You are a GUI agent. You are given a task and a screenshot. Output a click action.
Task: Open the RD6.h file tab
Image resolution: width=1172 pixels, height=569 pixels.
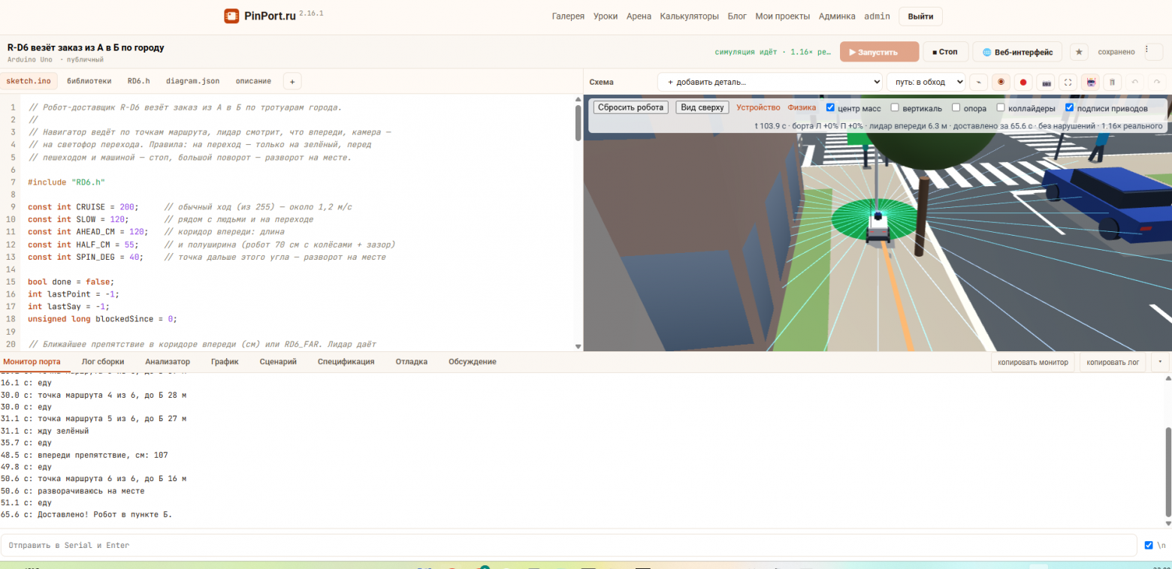point(139,81)
